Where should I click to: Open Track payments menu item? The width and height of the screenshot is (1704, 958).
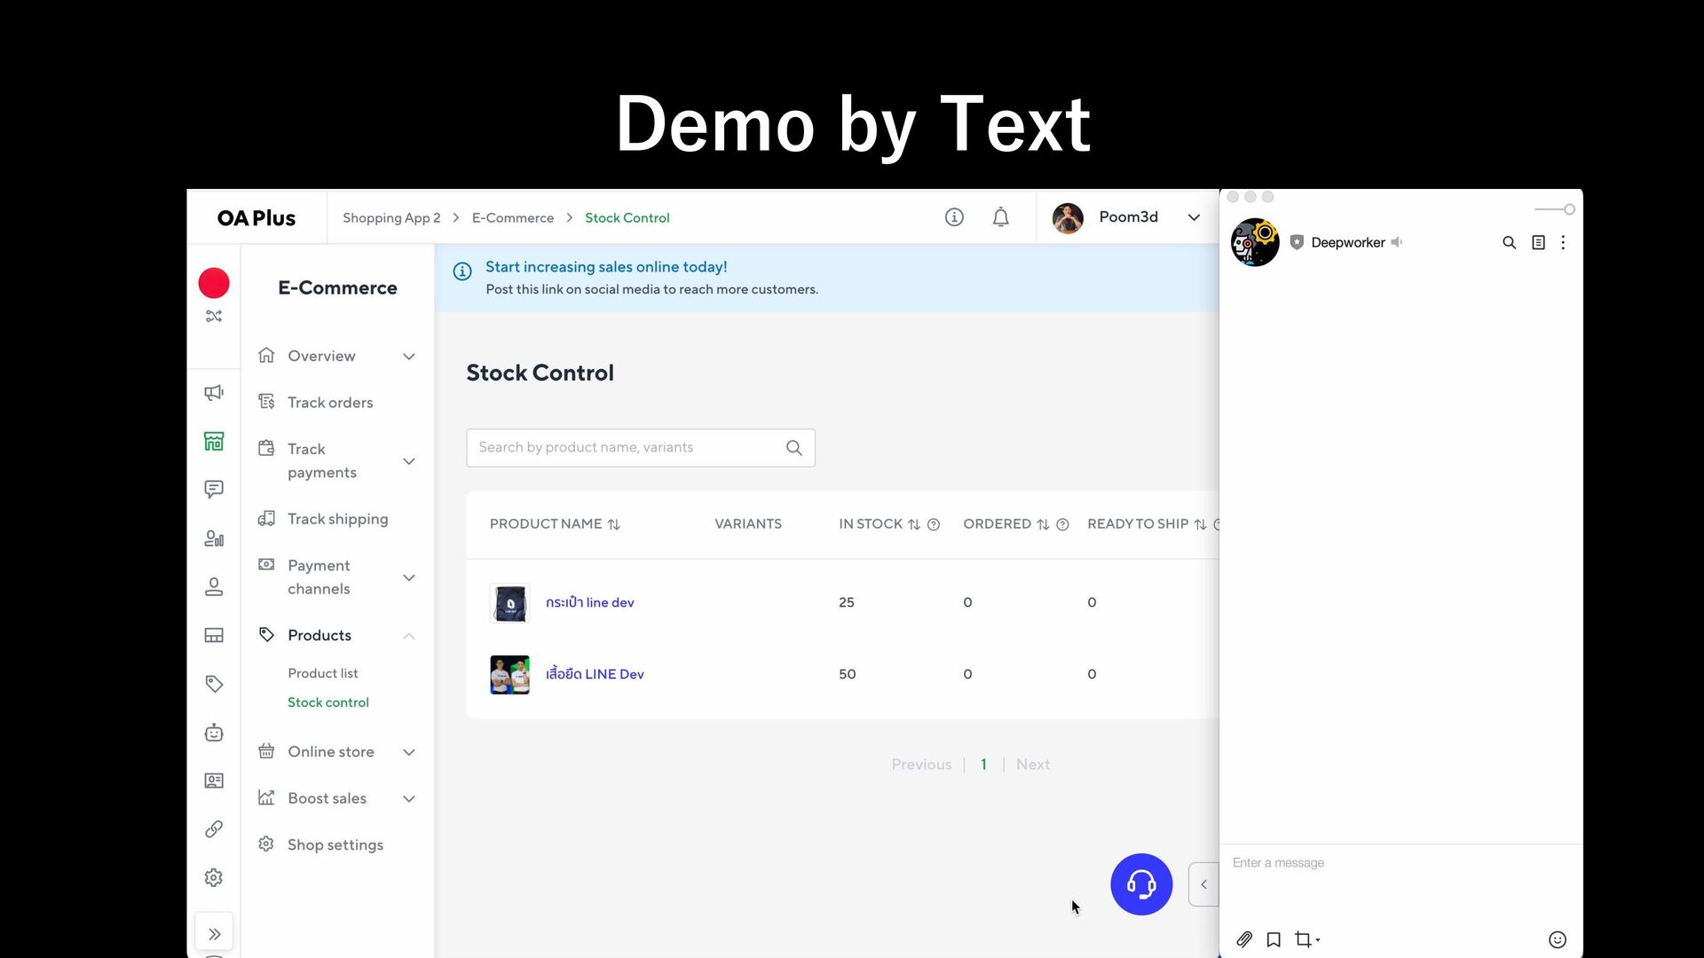tap(322, 461)
